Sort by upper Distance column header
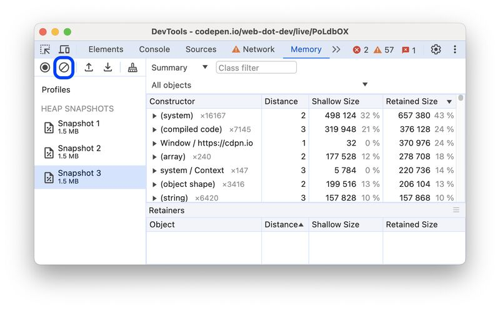The height and width of the screenshot is (310, 500). pyautogui.click(x=285, y=101)
